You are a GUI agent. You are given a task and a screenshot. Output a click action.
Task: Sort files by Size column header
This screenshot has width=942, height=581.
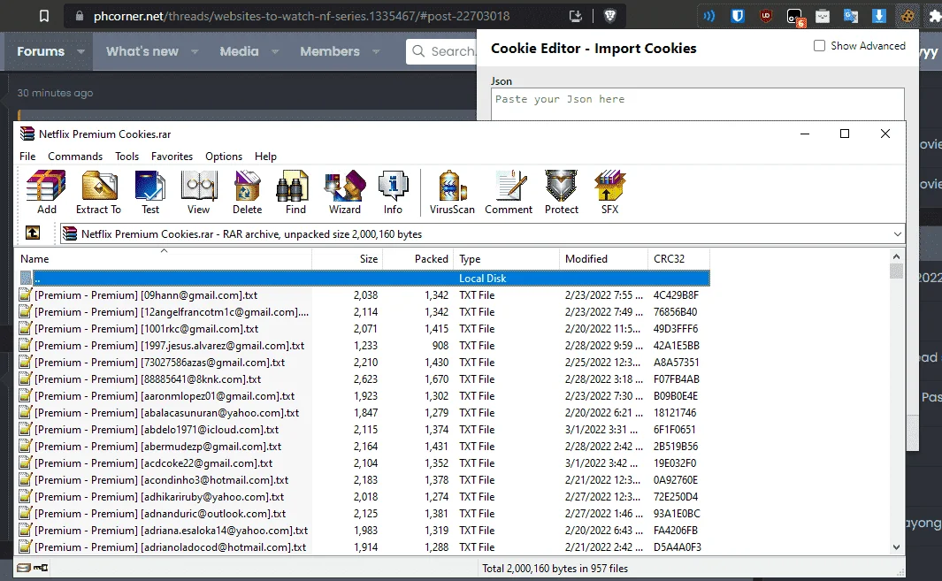pos(348,259)
